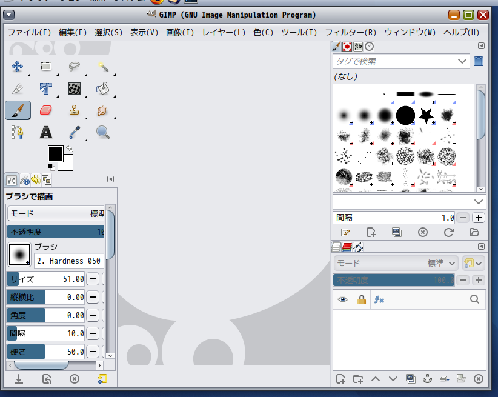The width and height of the screenshot is (498, 397).
Task: Save tool preset icon
Action: (19, 379)
